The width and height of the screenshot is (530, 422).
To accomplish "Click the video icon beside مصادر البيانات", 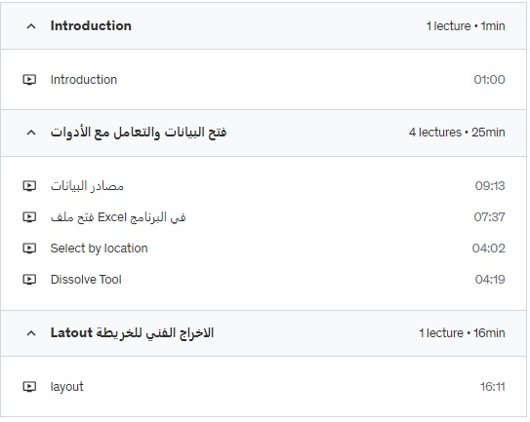I will click(x=29, y=186).
